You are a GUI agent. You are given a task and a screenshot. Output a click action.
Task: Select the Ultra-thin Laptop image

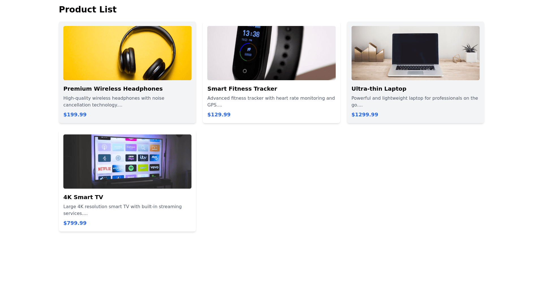coord(415,53)
